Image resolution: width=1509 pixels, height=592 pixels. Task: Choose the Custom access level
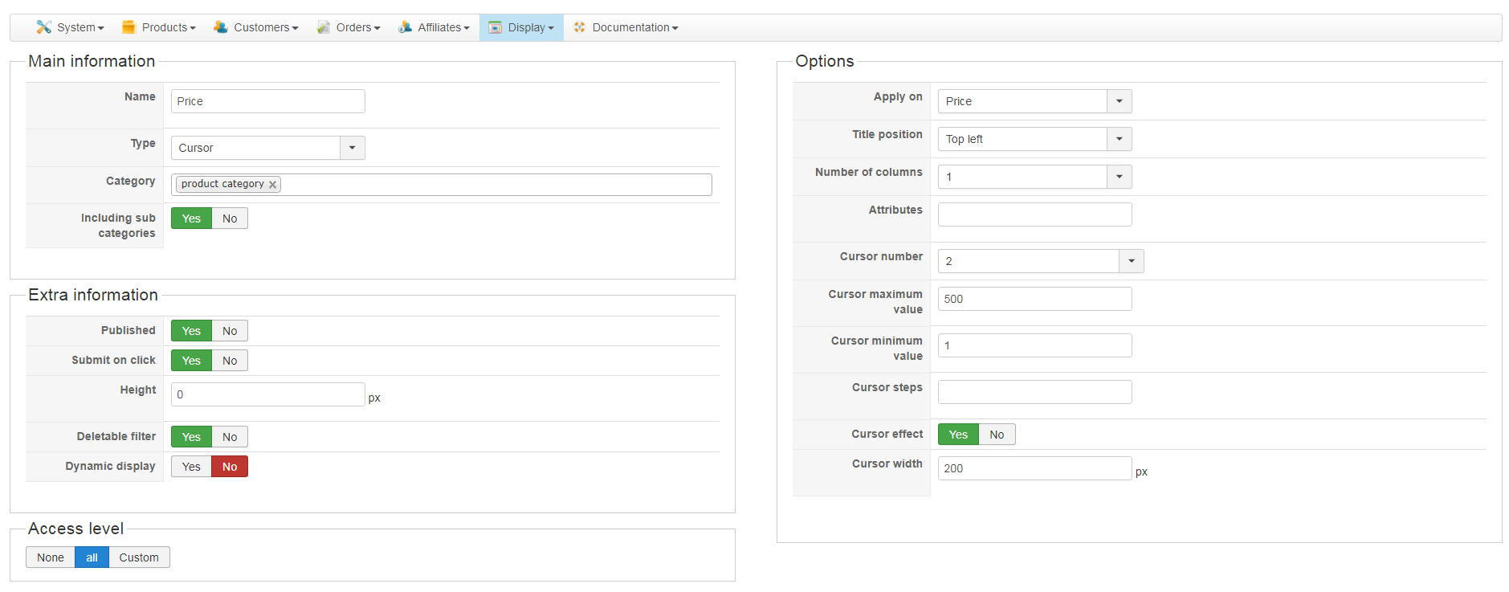pos(139,557)
